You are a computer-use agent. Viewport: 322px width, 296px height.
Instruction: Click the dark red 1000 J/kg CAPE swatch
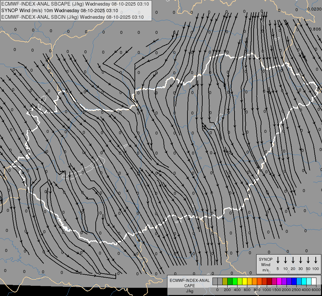[x=269, y=282]
